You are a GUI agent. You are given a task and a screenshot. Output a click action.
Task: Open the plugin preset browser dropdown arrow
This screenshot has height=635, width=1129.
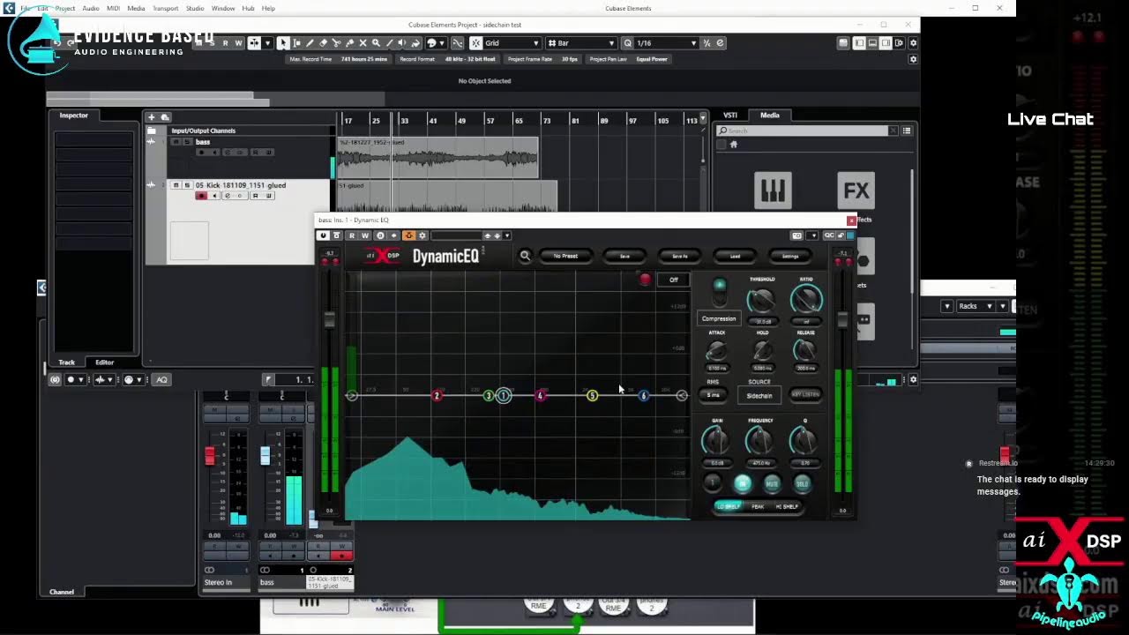[507, 235]
